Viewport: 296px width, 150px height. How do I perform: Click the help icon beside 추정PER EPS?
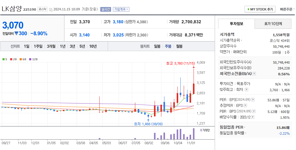click(245, 106)
